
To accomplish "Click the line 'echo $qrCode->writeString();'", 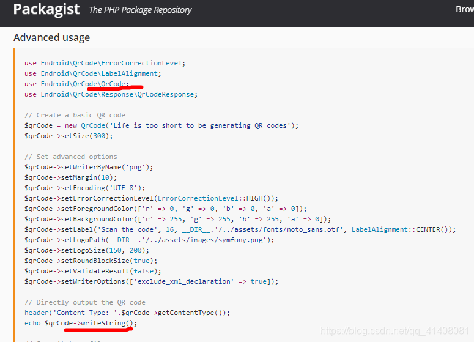I will [x=81, y=323].
